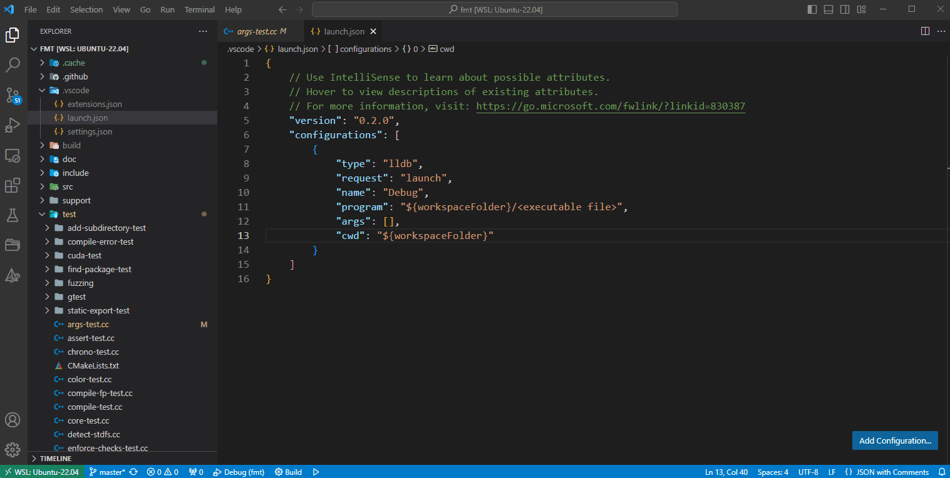Switch to the args-test.cc tab

click(x=257, y=31)
